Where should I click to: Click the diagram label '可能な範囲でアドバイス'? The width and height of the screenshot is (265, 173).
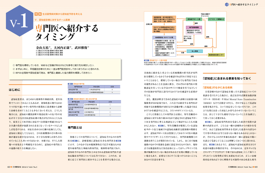(205, 15)
